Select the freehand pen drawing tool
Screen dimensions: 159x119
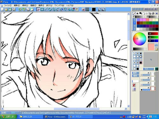click(x=38, y=10)
